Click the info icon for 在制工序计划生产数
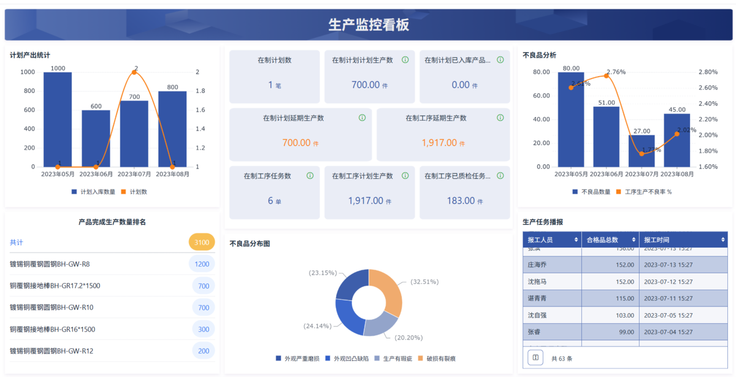This screenshot has width=736, height=377. [405, 175]
